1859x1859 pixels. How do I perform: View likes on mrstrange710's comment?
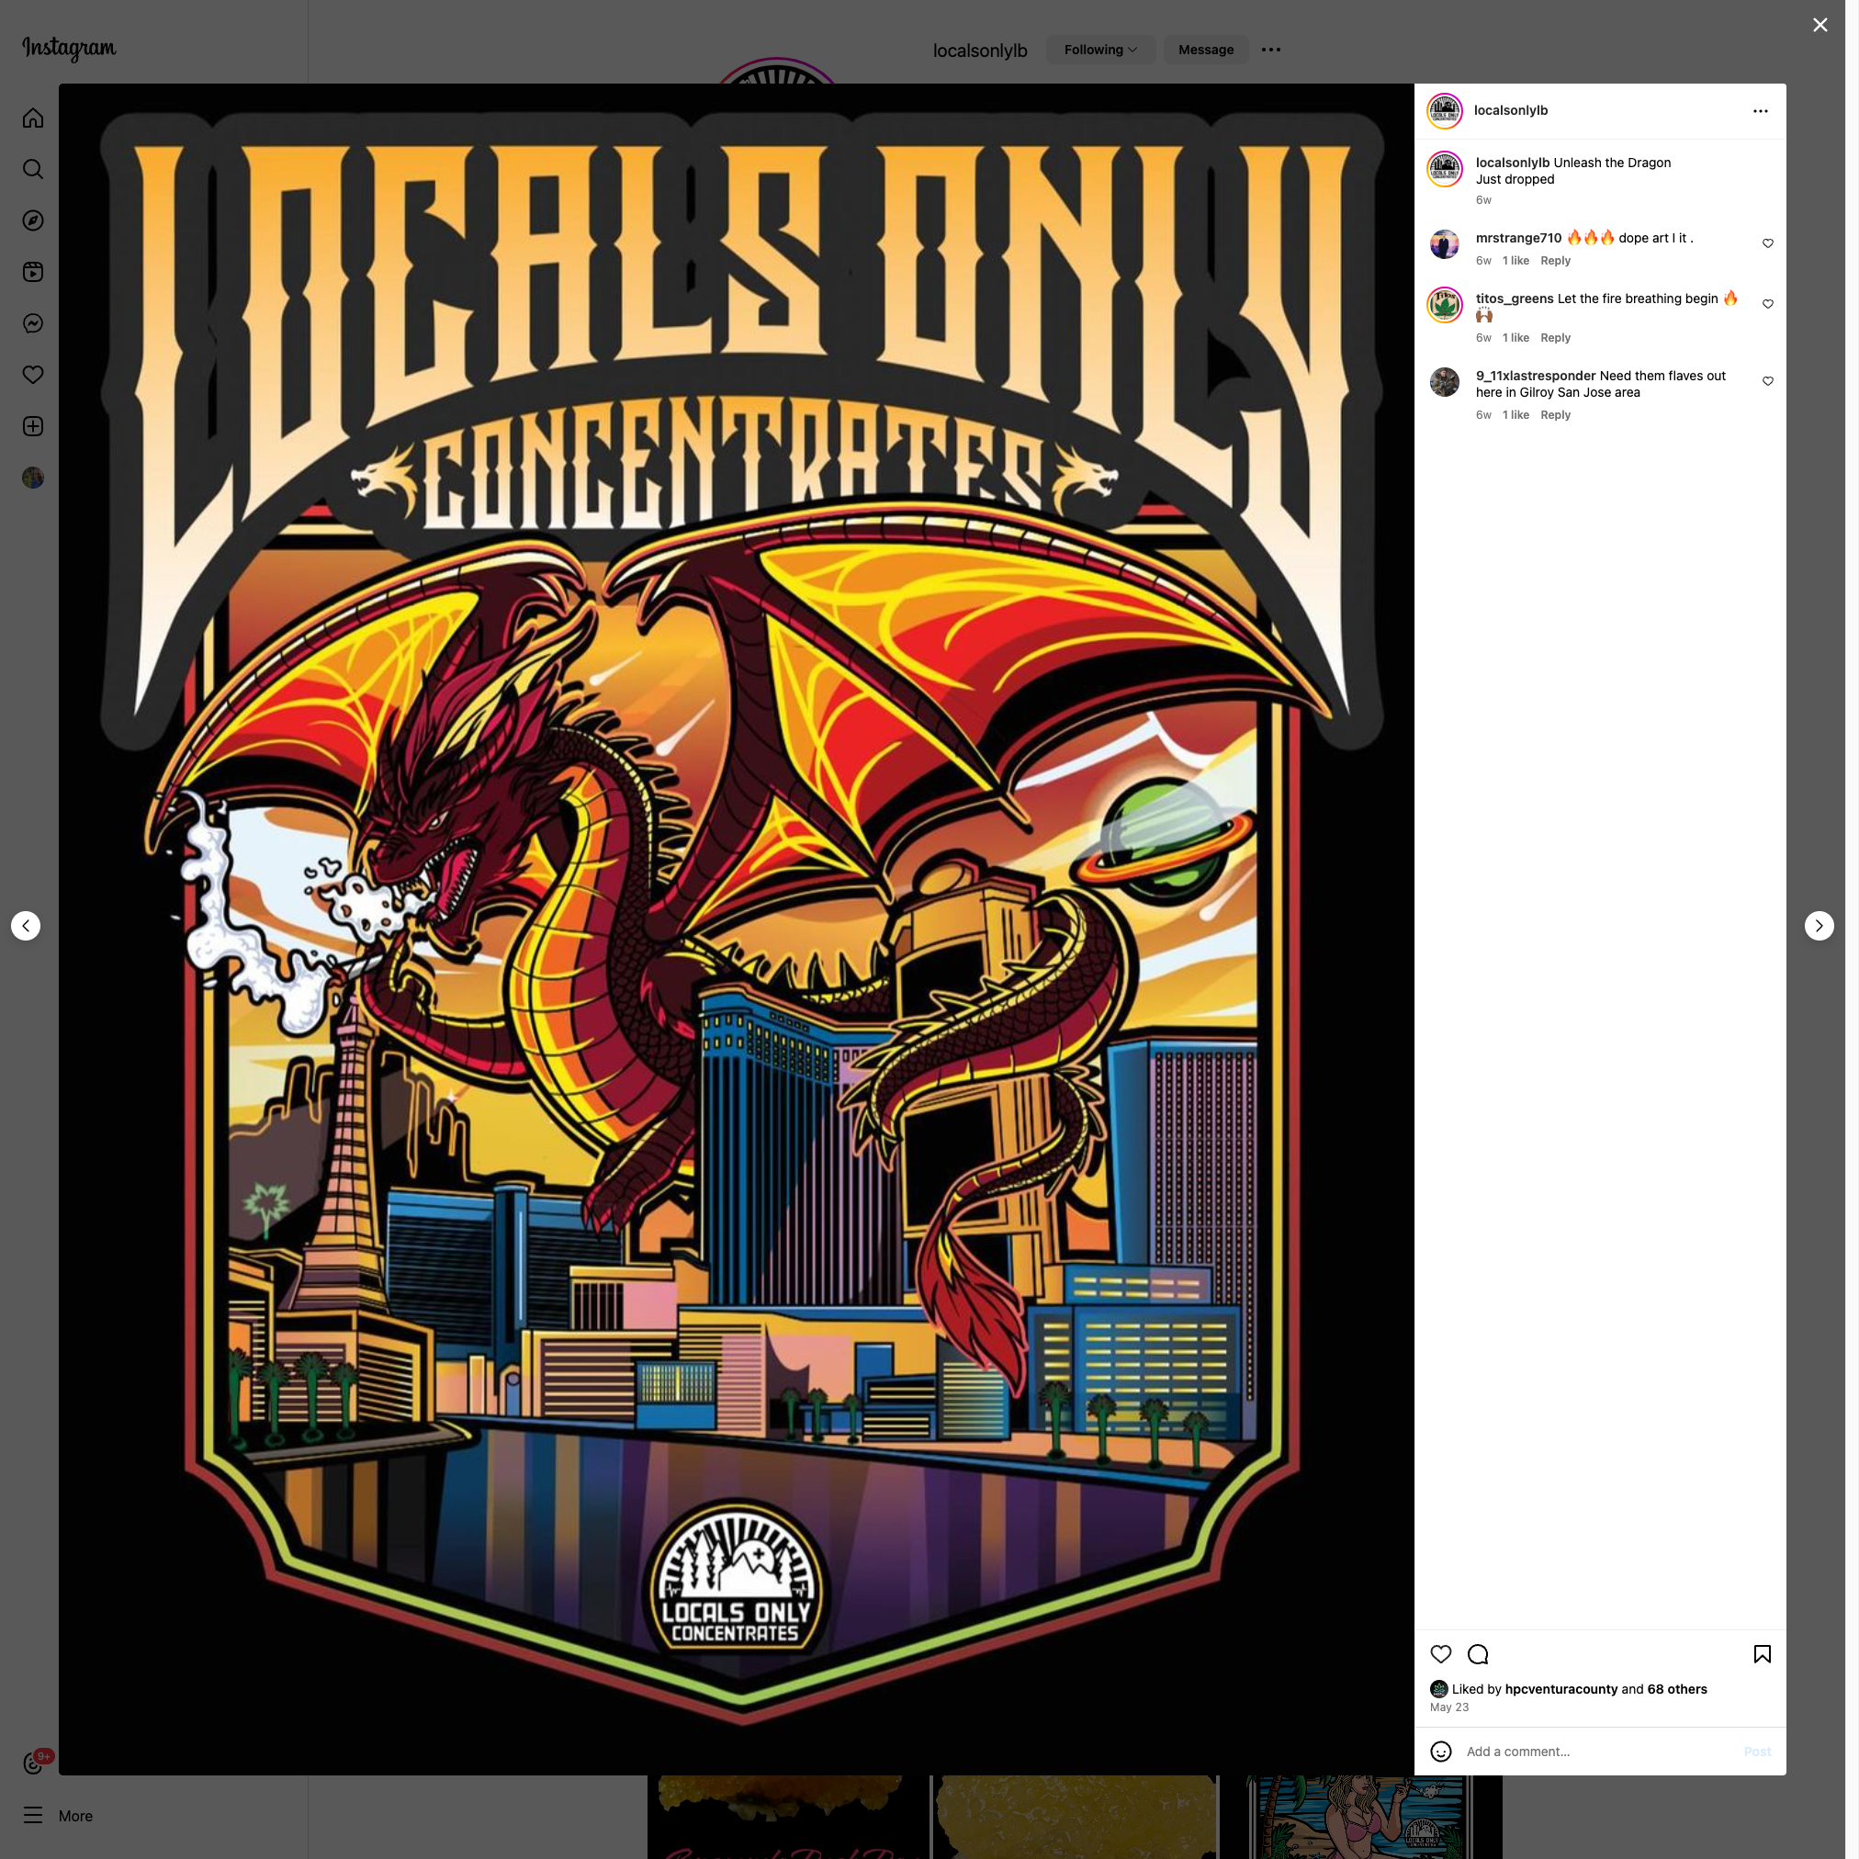click(1515, 261)
